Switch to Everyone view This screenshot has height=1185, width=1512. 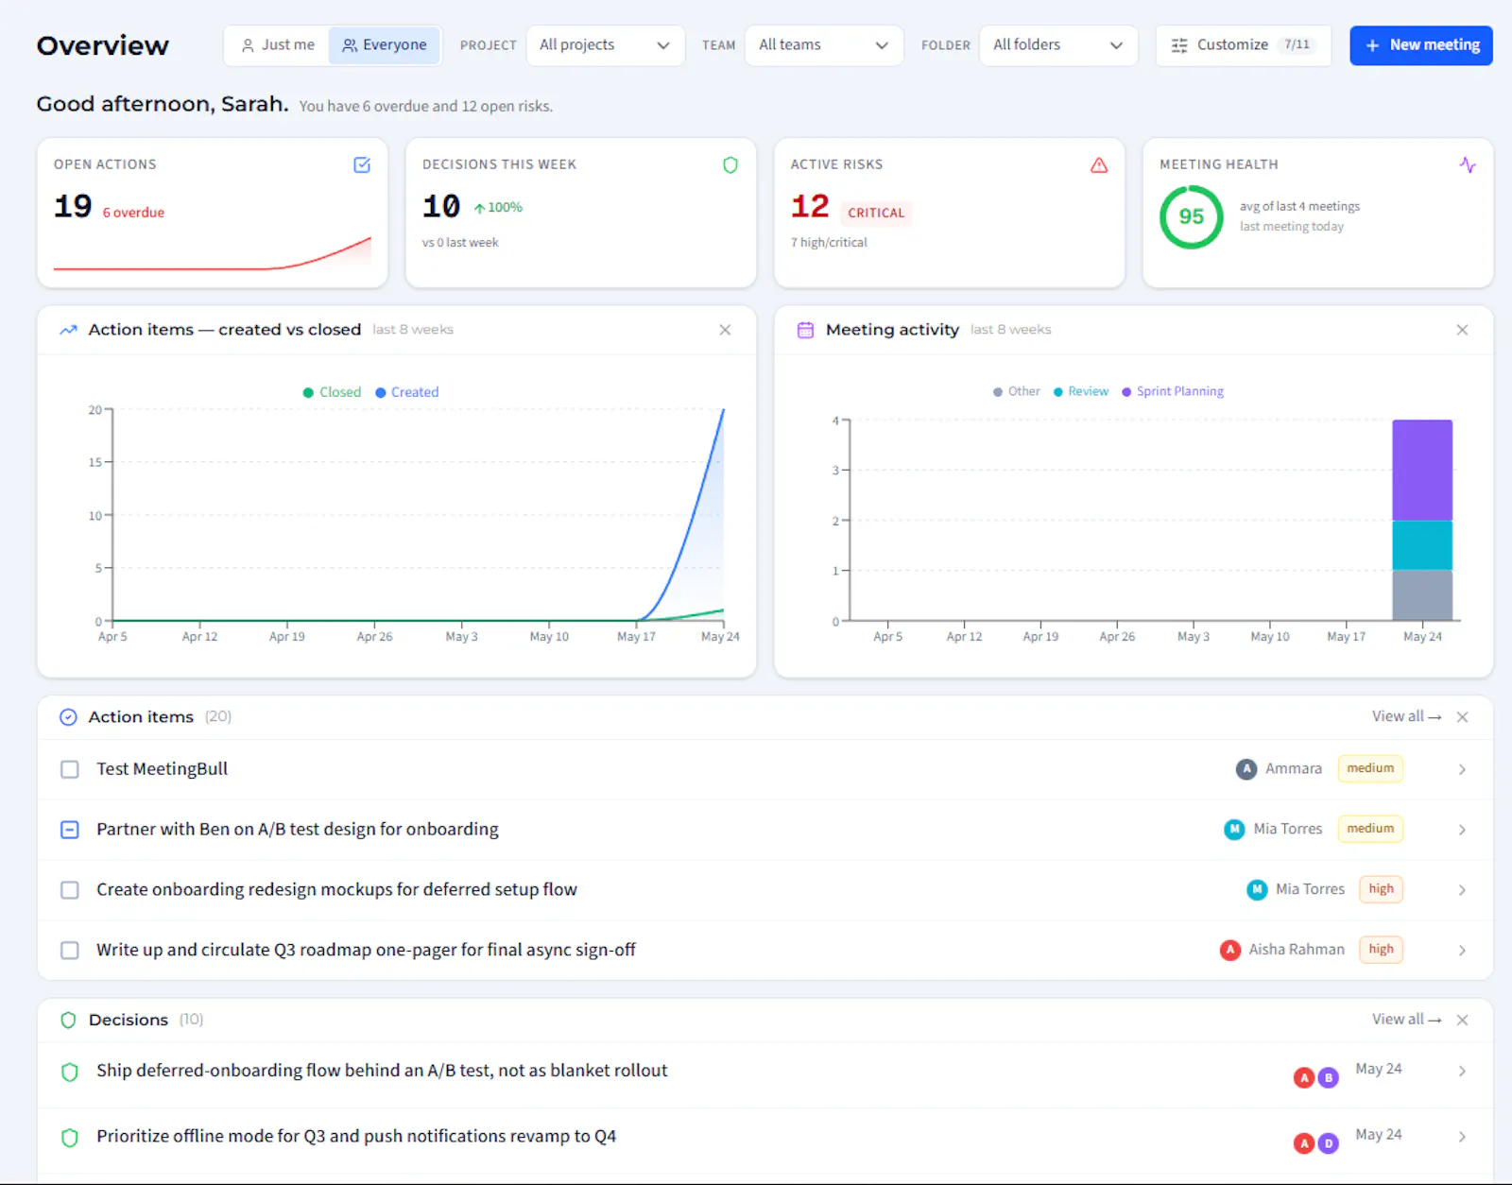(385, 45)
